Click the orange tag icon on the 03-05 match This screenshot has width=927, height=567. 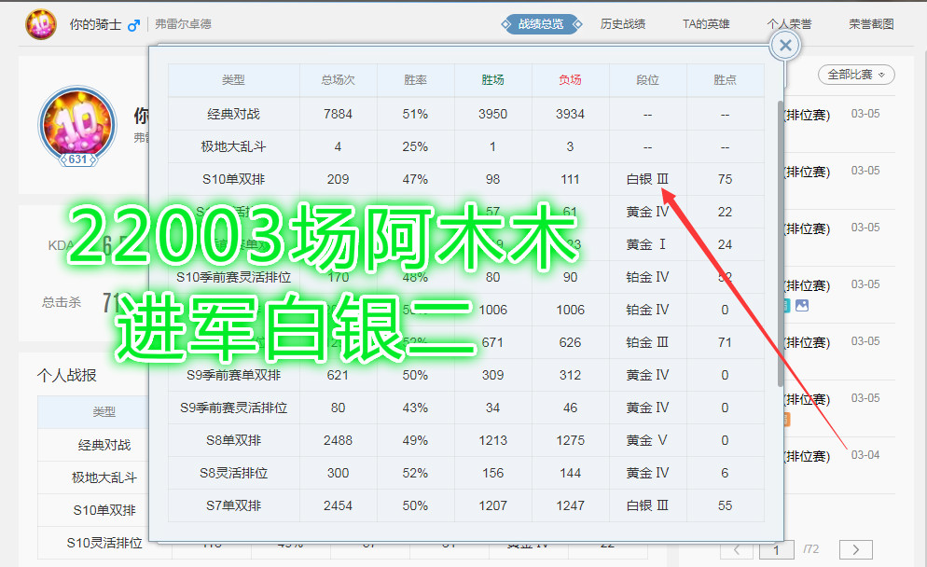(788, 420)
